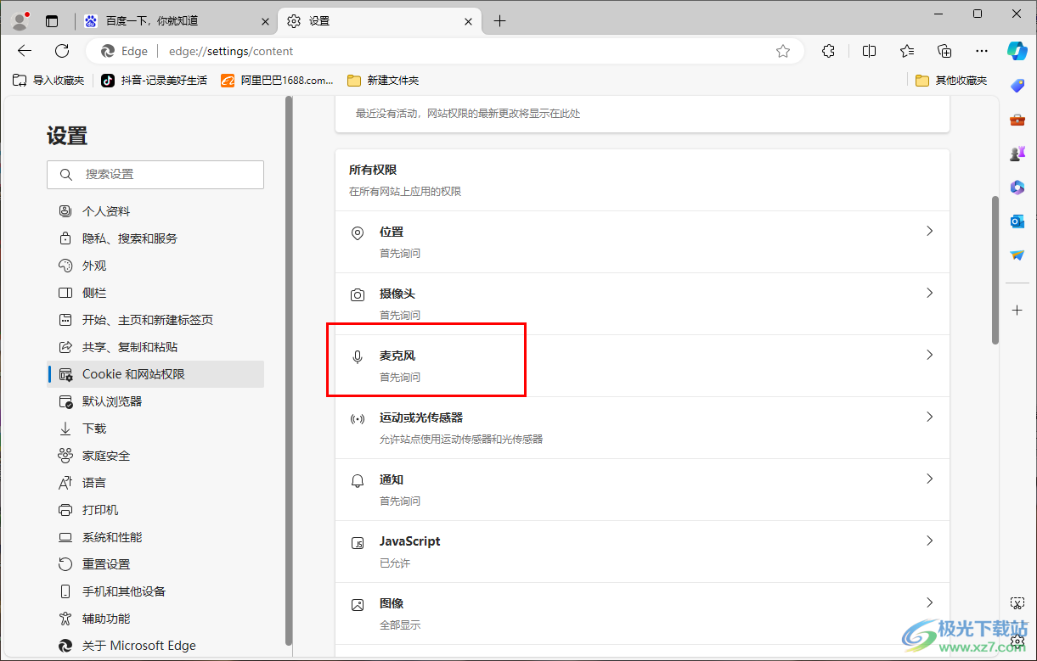Open 家庭安全 settings section
The image size is (1037, 661).
(155, 456)
